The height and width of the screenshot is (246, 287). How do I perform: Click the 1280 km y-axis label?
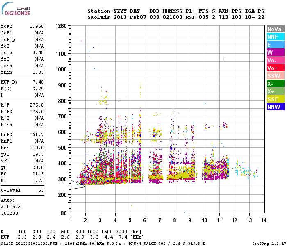click(61, 26)
